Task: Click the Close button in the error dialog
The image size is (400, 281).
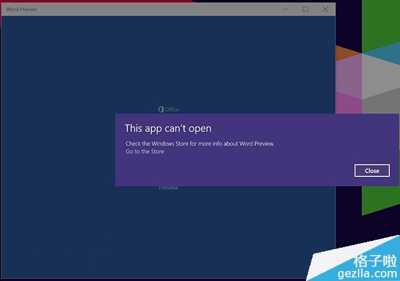Action: (372, 170)
